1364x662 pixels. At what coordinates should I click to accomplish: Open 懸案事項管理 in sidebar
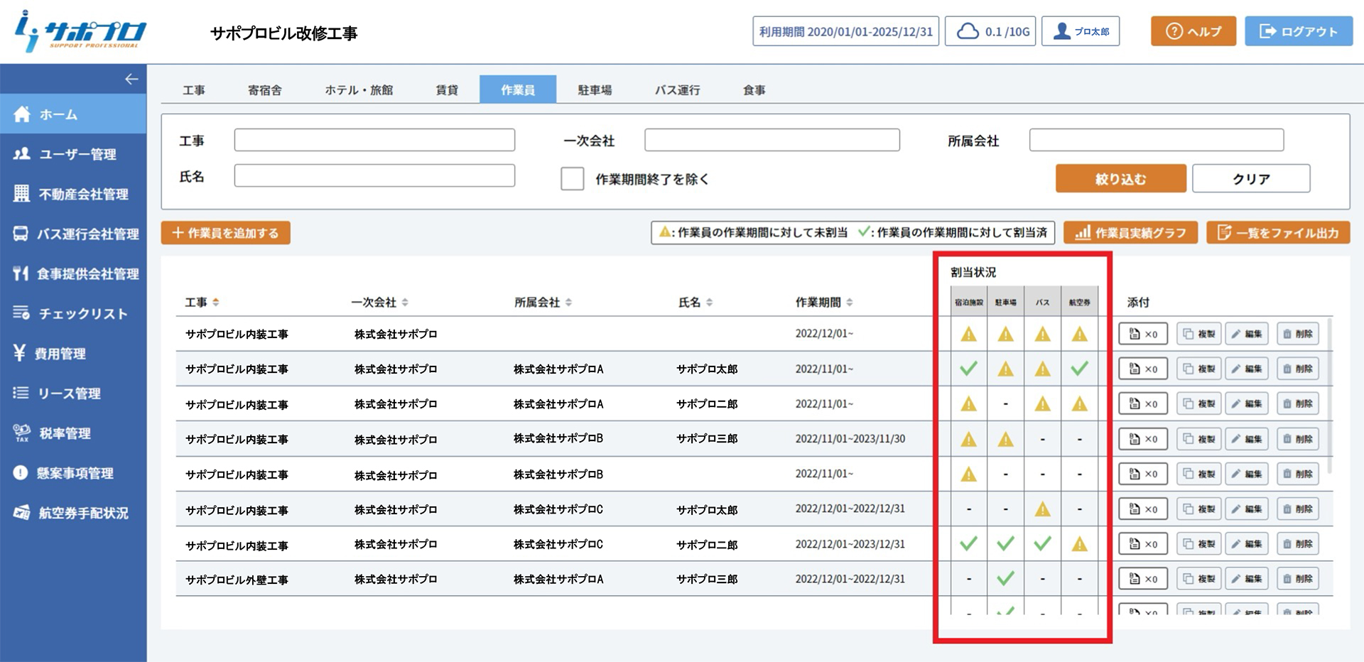75,473
